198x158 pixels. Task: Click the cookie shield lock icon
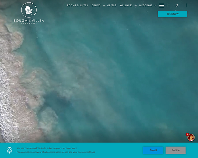click(x=10, y=150)
